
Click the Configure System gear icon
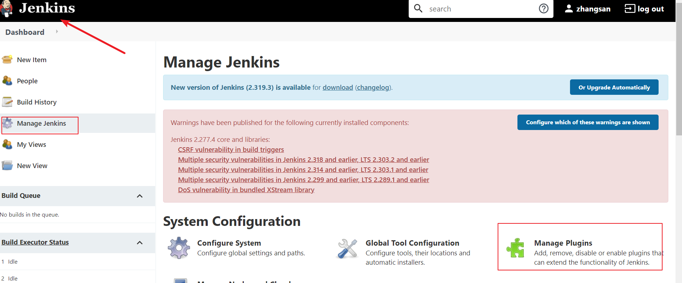point(179,248)
